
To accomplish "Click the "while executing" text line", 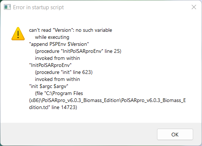I will [x=52, y=37].
